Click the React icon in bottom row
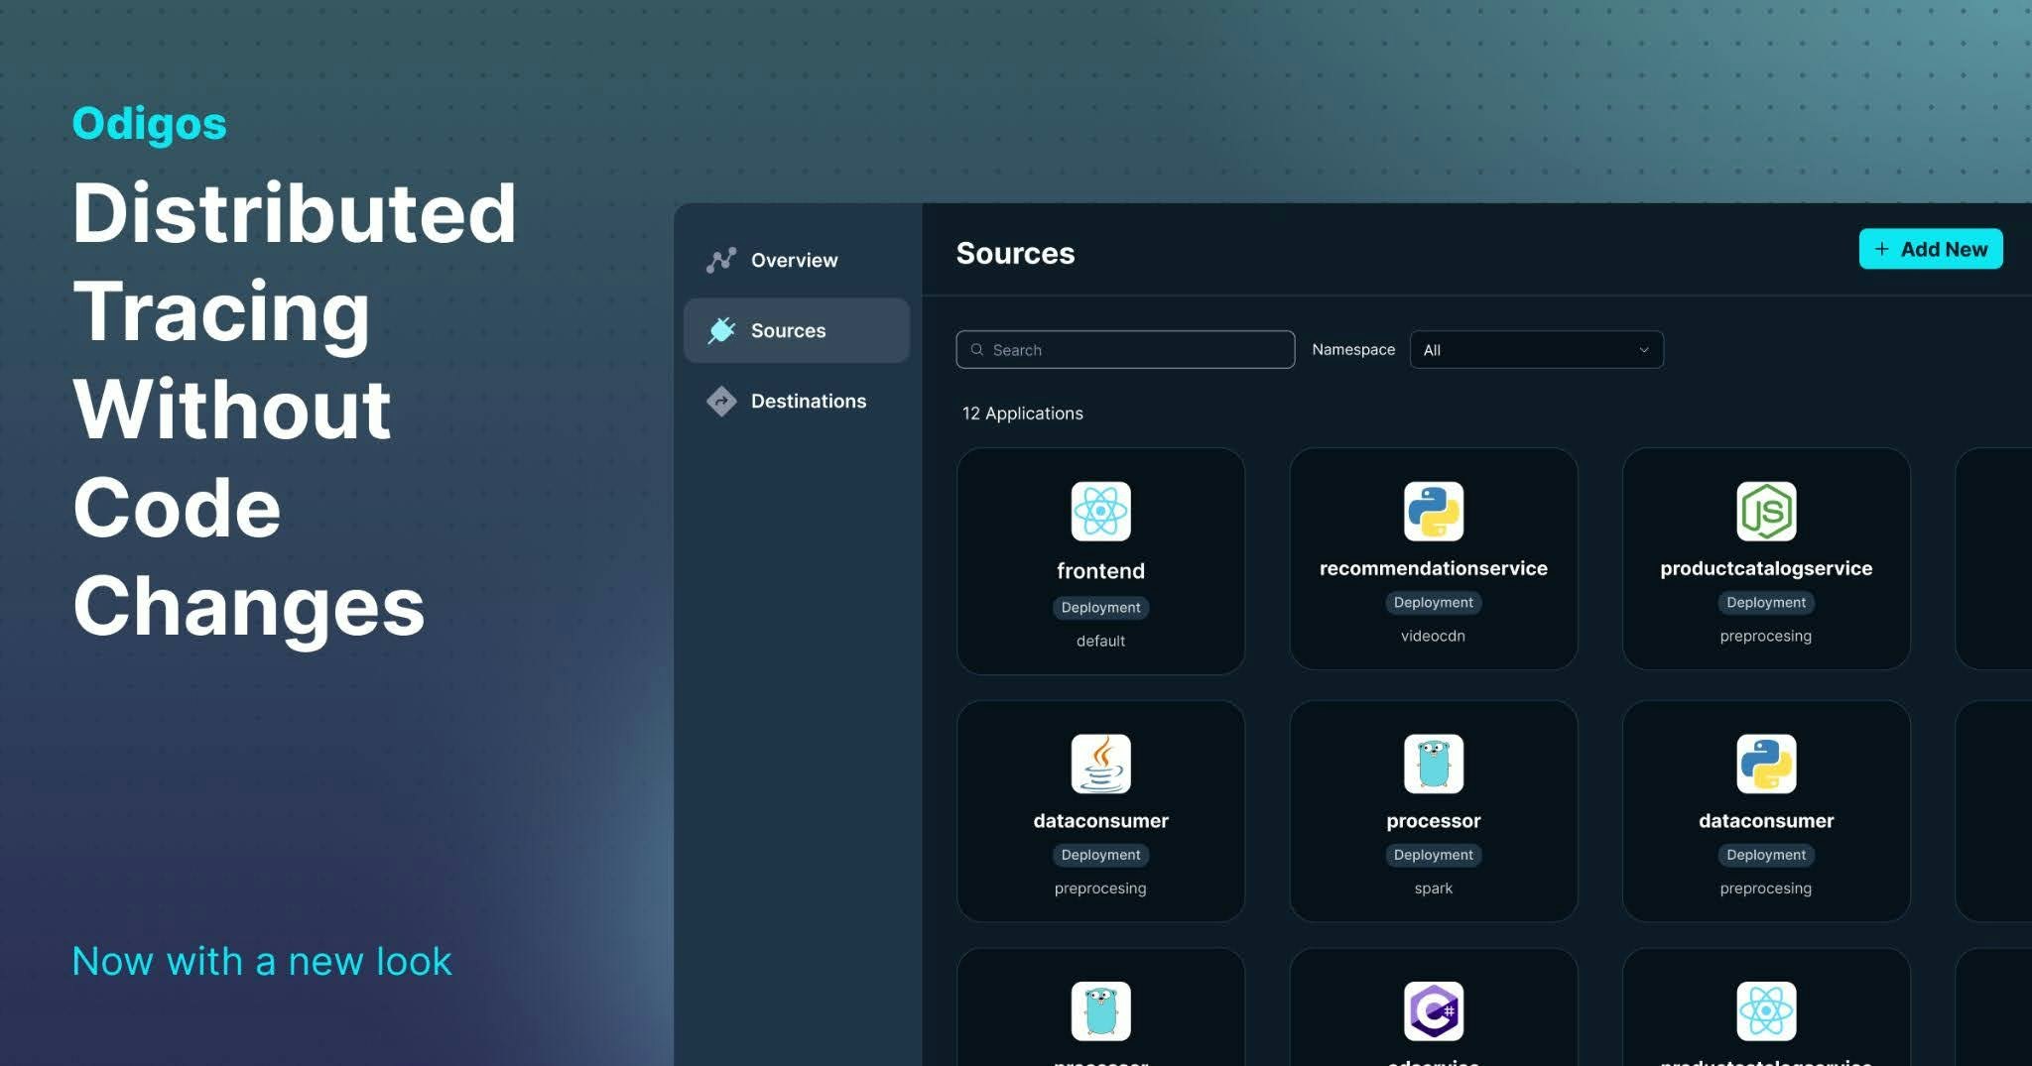 coord(1766,1010)
